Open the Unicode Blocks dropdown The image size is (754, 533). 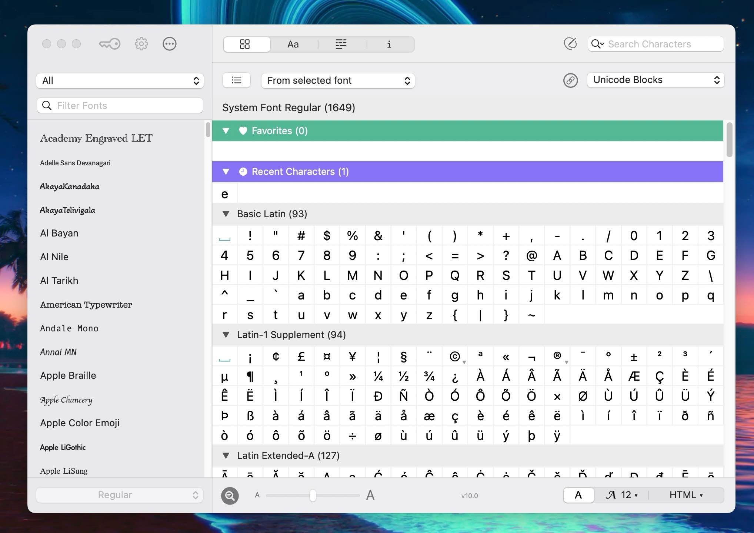pyautogui.click(x=655, y=80)
